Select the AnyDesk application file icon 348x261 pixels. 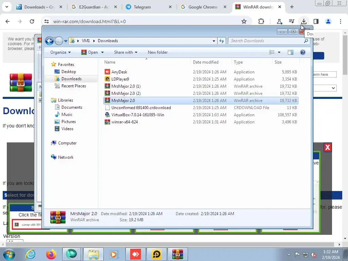107,72
